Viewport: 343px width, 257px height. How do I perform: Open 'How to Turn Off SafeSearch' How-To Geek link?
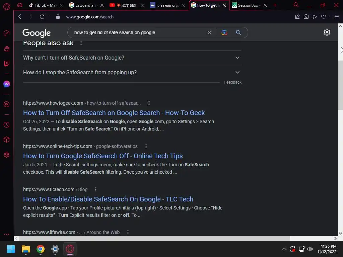[x=114, y=113]
